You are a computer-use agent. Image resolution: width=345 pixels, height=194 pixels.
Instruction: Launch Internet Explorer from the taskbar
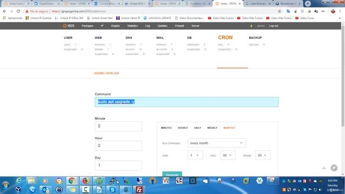click(x=19, y=181)
